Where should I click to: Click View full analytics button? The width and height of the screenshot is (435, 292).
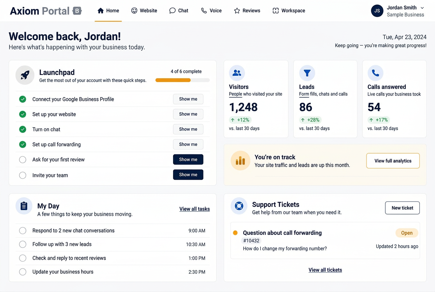tap(393, 161)
